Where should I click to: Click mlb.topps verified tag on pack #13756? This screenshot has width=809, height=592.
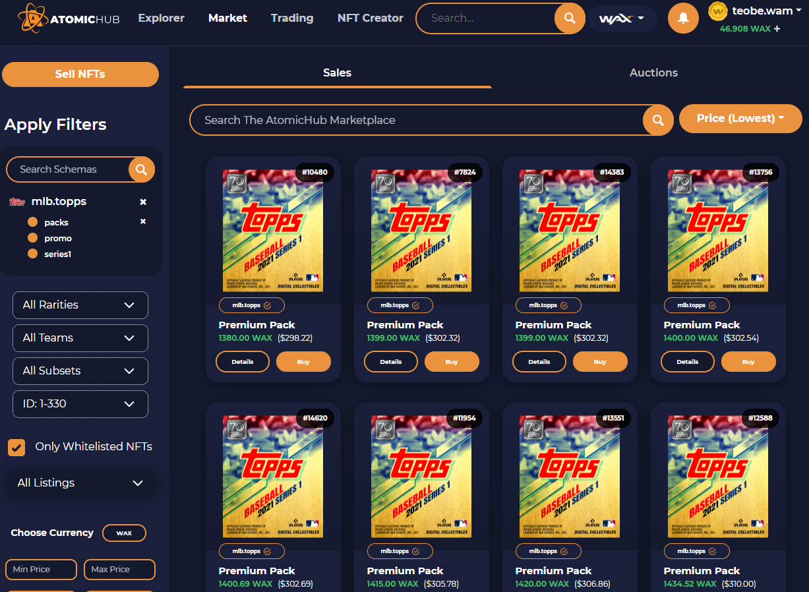coord(697,305)
